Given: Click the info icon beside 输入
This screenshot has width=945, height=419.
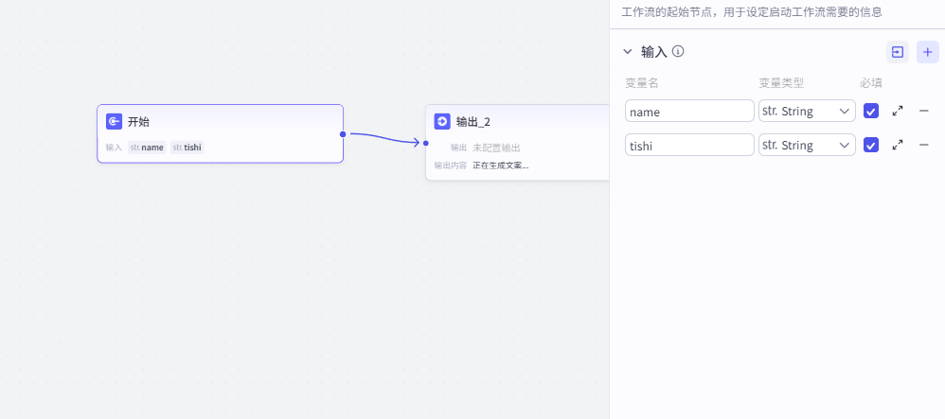Looking at the screenshot, I should (678, 51).
